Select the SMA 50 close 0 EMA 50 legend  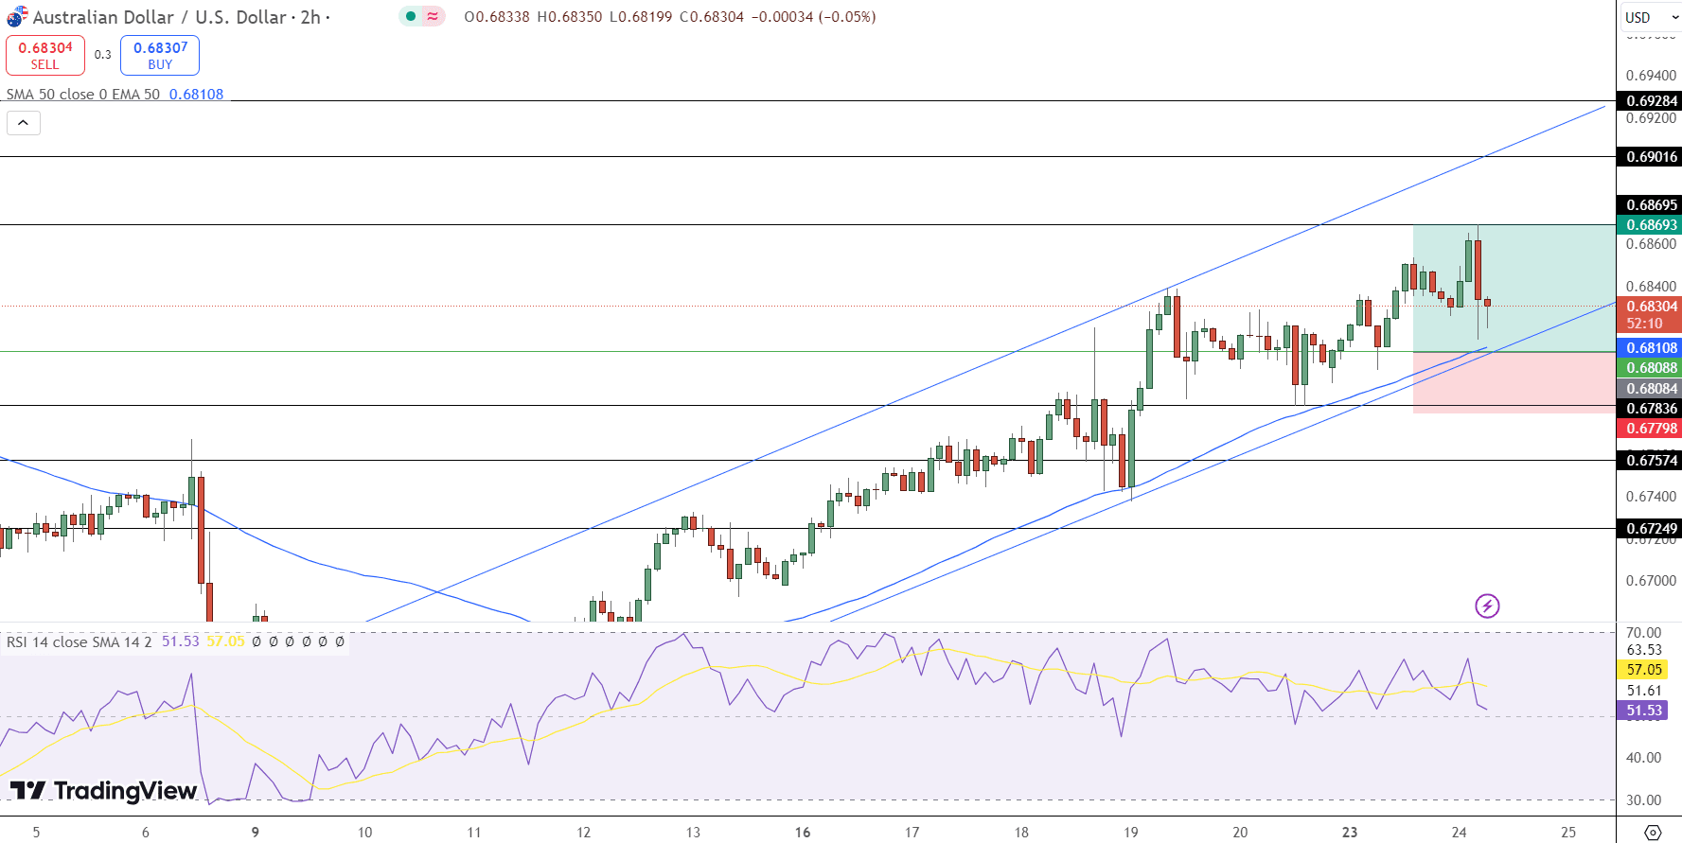pos(83,95)
